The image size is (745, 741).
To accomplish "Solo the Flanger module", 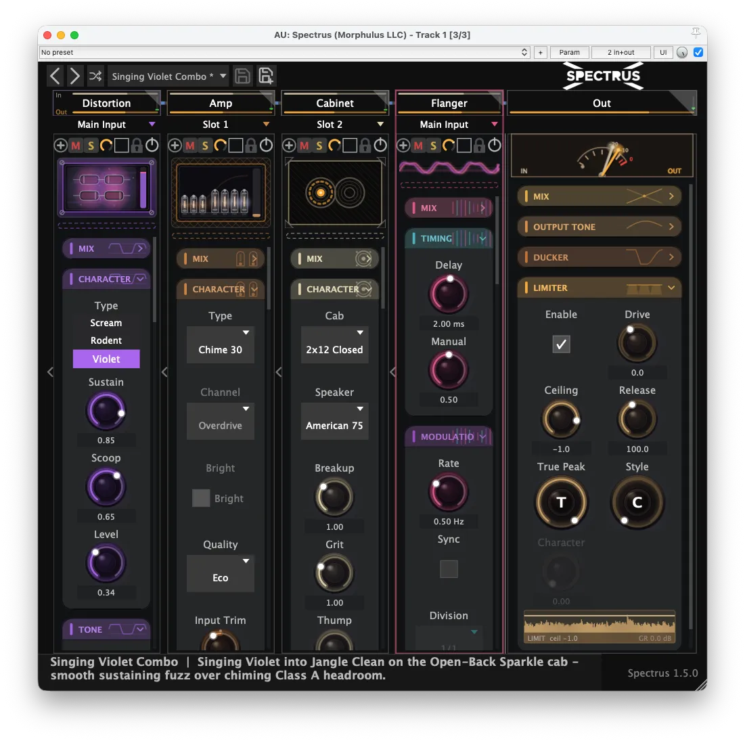I will tap(433, 145).
